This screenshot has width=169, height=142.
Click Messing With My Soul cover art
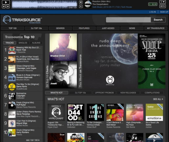12,50
